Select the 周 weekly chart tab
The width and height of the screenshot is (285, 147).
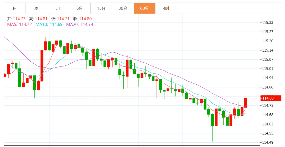(36, 8)
